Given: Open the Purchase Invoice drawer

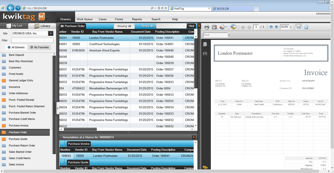Looking at the screenshot, I should [x=19, y=126].
